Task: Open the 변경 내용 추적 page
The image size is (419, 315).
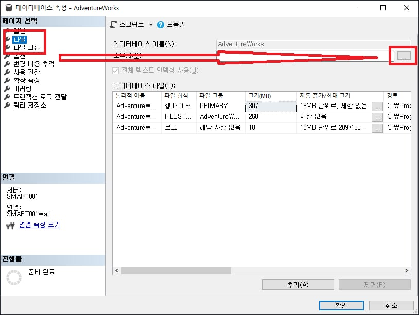Action: [x=33, y=64]
